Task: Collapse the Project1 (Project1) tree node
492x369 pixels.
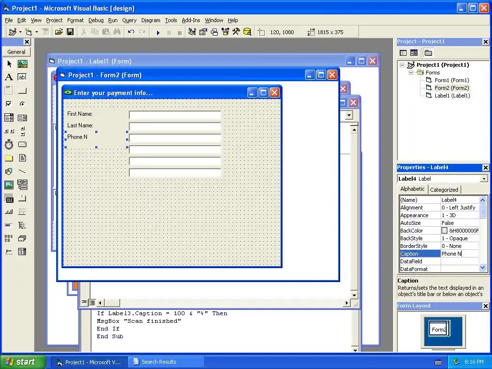Action: pos(402,65)
